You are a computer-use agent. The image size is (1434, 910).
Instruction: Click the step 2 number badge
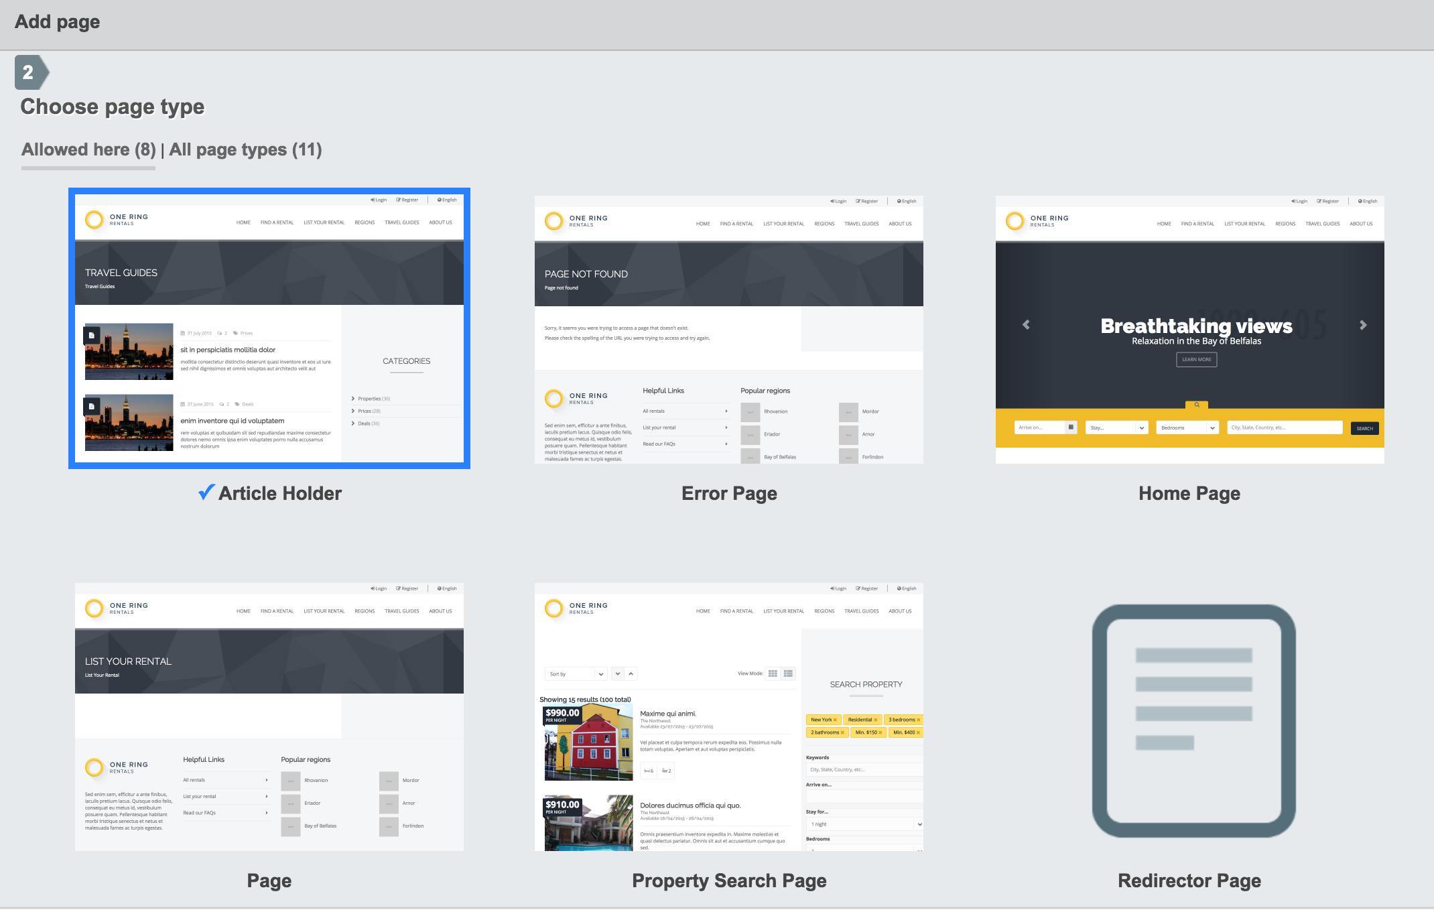[29, 72]
